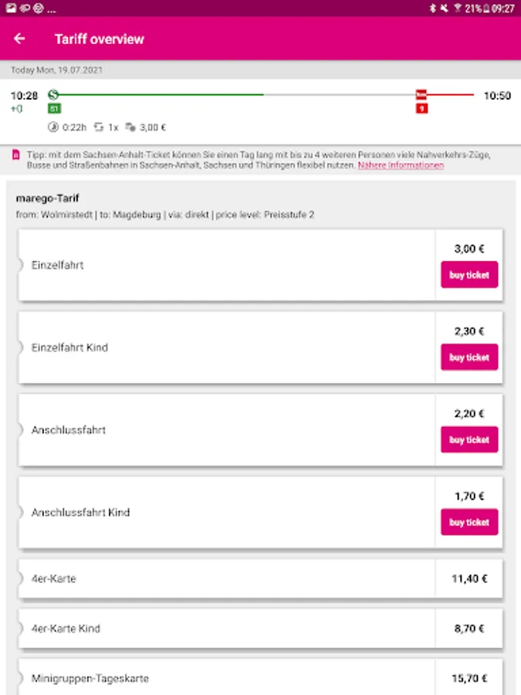Buy ticket for Anschlussfahrt Kind
The width and height of the screenshot is (521, 695).
point(469,522)
